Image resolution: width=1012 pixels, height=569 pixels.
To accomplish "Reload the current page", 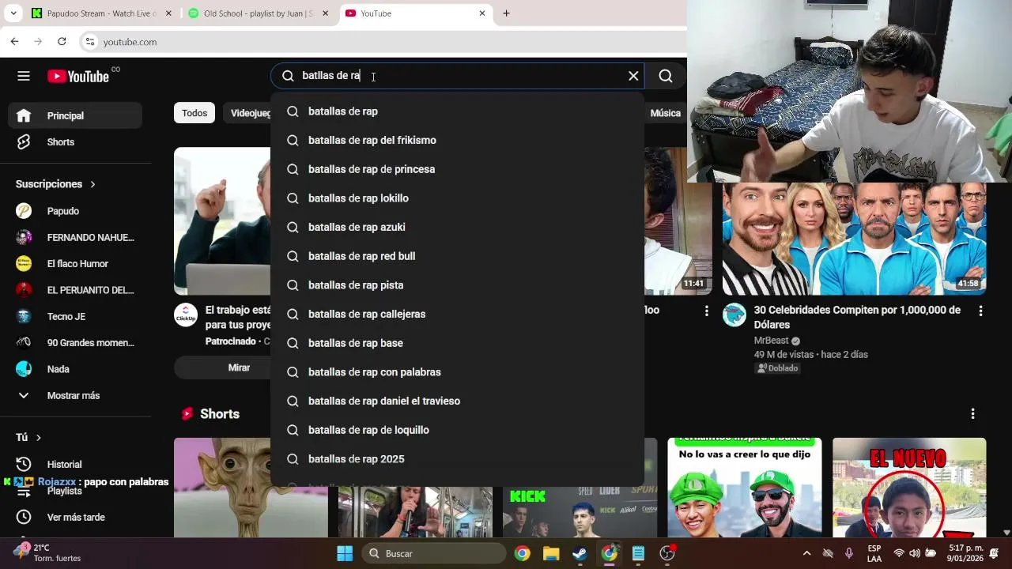I will click(x=62, y=41).
